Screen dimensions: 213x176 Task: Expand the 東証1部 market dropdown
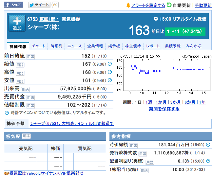(x=49, y=19)
